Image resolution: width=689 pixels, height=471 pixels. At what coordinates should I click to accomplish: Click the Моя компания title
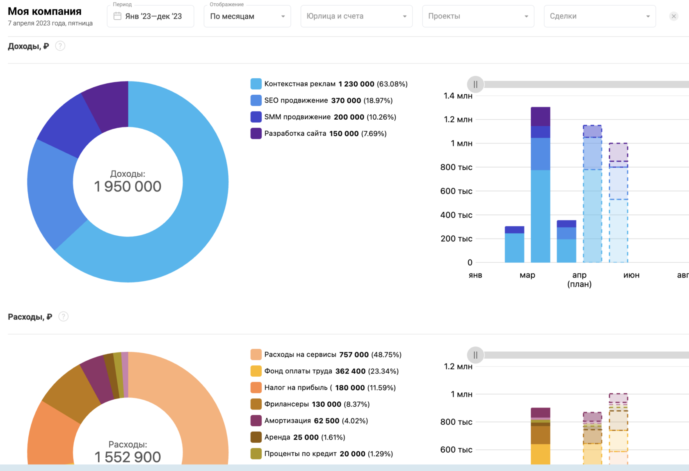coord(45,11)
